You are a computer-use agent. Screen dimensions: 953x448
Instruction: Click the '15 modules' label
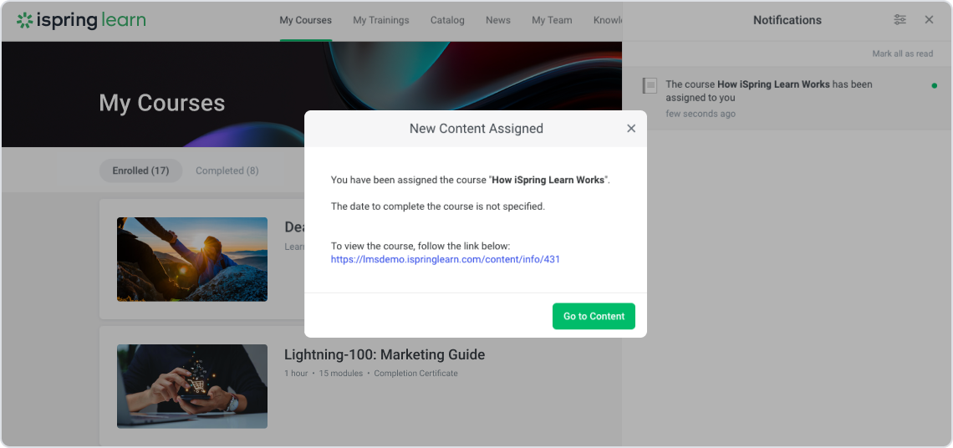pos(340,374)
